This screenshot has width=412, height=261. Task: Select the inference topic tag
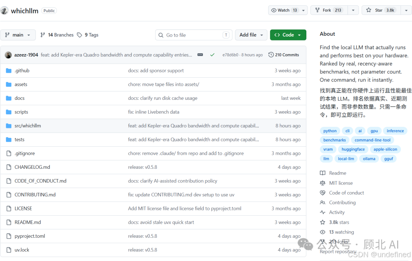point(395,131)
